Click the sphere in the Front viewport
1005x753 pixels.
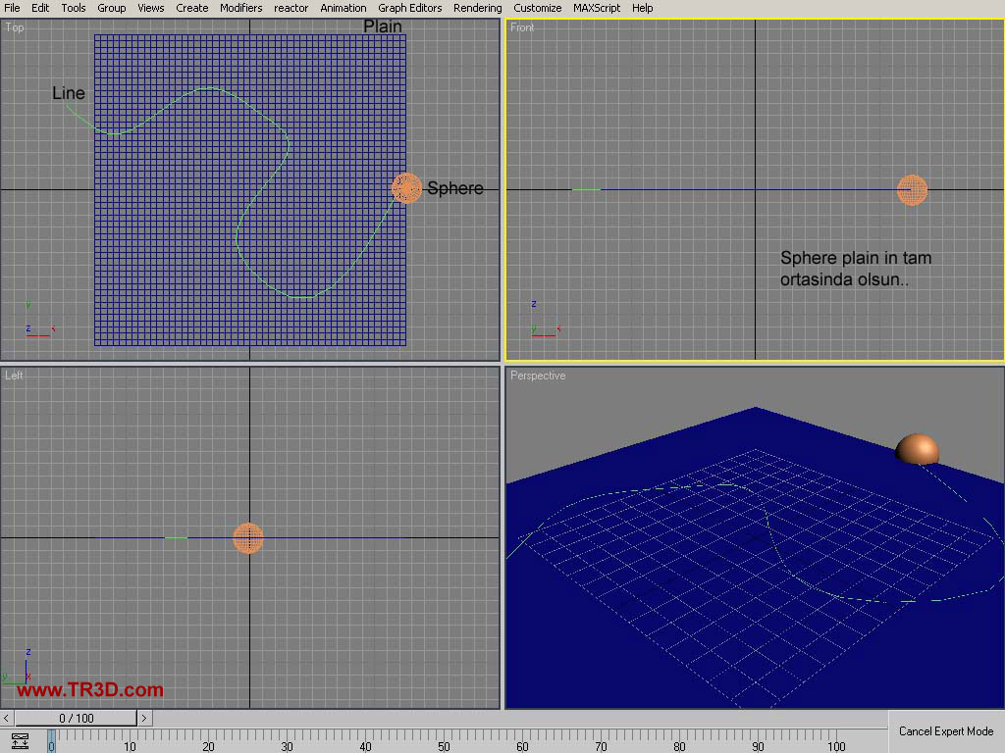tap(912, 190)
